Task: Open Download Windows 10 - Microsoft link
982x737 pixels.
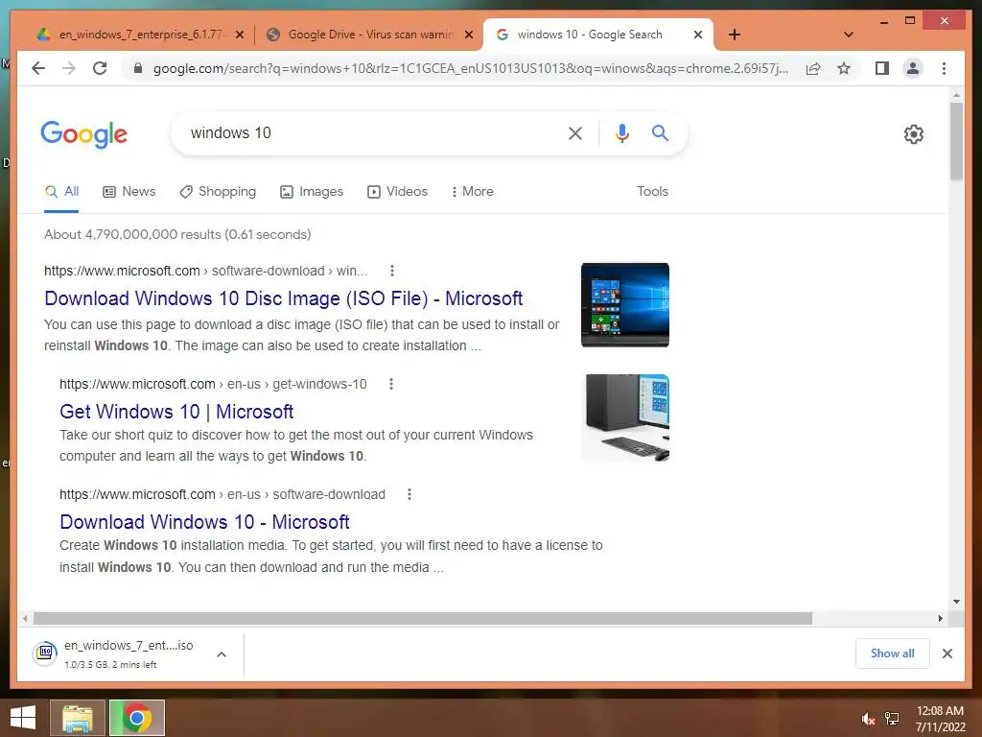Action: point(204,521)
